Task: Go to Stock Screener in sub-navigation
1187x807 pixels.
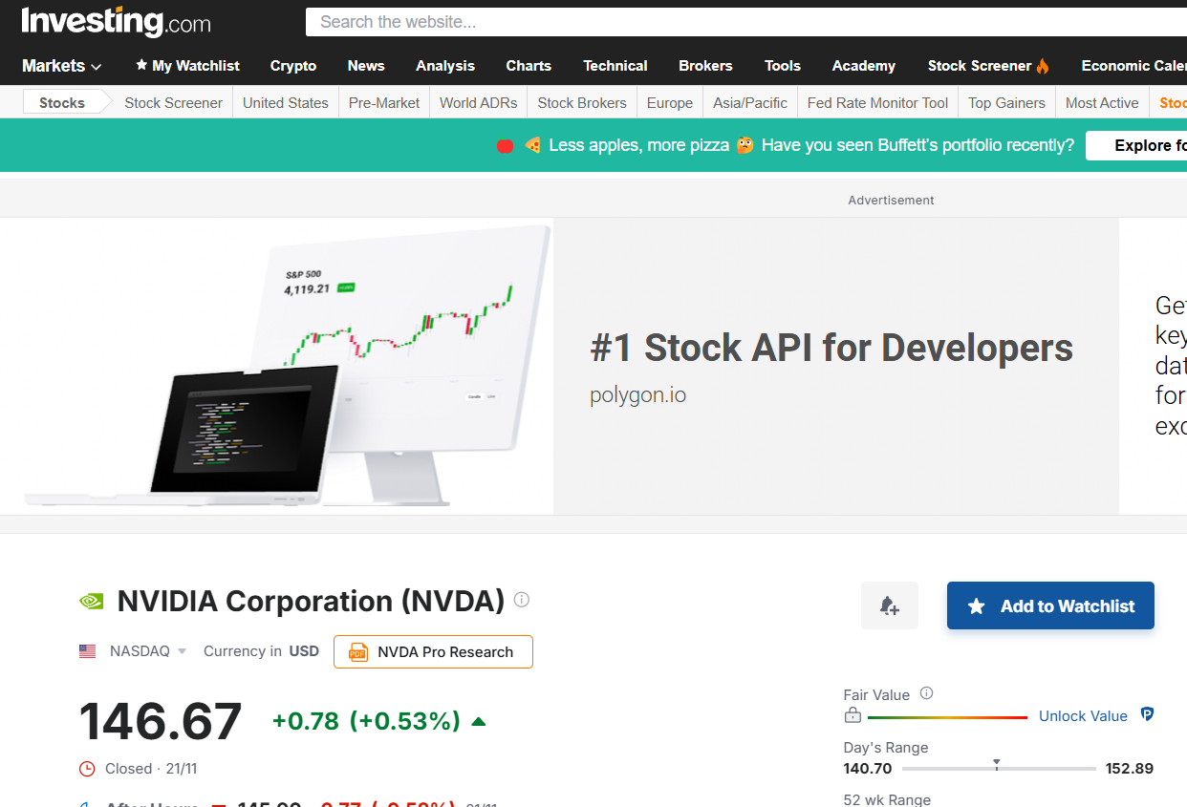Action: (x=173, y=103)
